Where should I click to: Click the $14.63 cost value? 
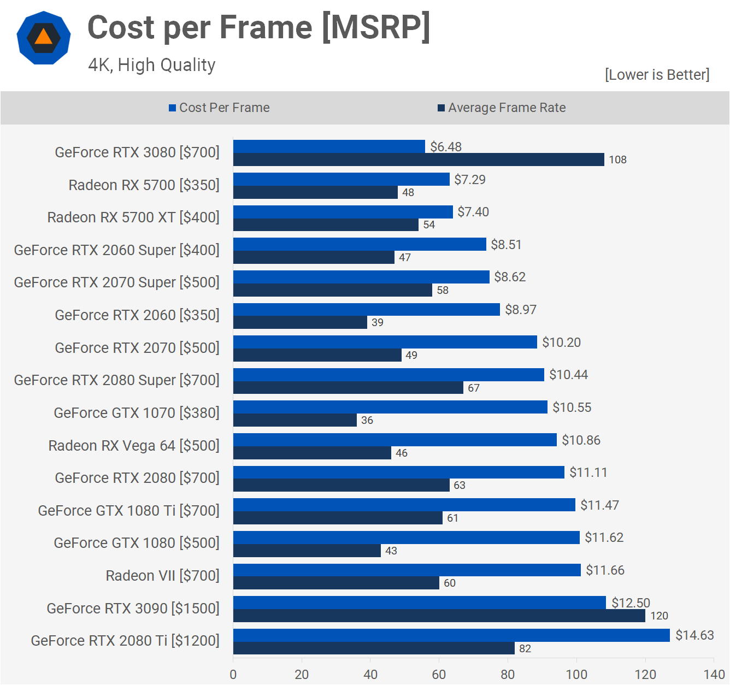pos(695,635)
